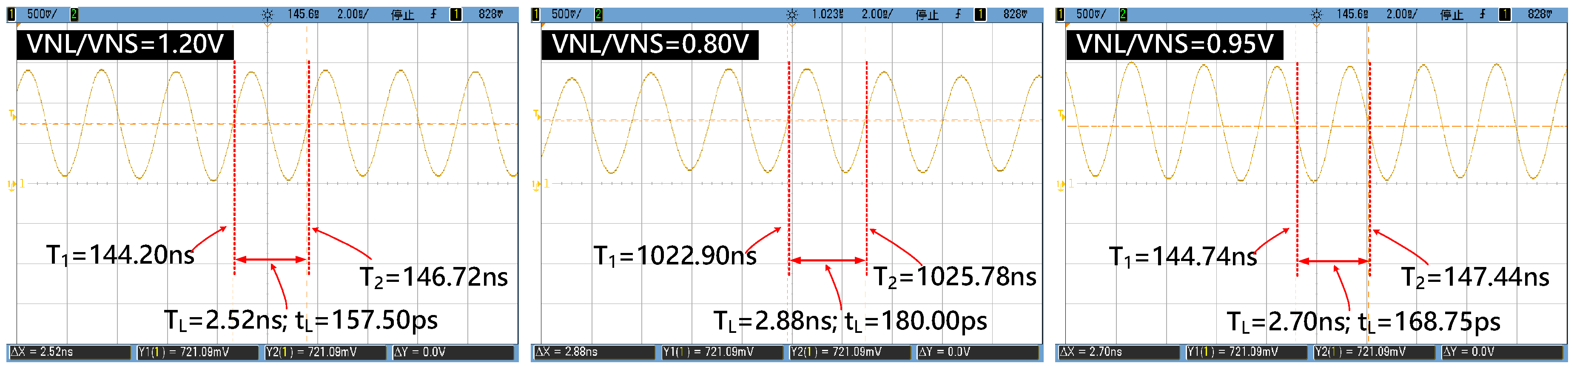
Task: Click the 停止 run status in the 1.20V panel
Action: click(x=402, y=14)
